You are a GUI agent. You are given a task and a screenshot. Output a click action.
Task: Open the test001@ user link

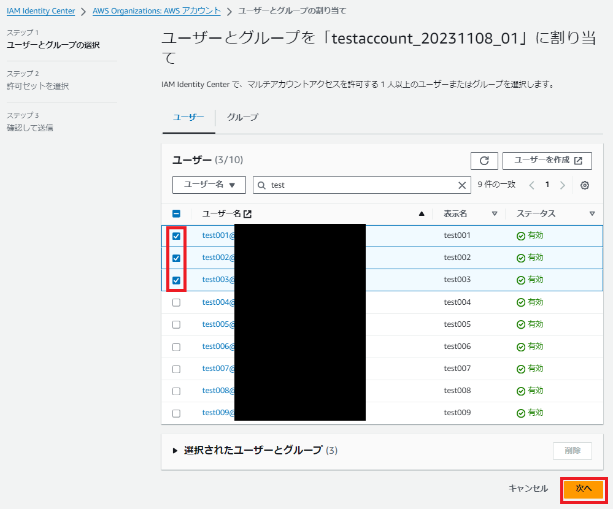pyautogui.click(x=218, y=235)
